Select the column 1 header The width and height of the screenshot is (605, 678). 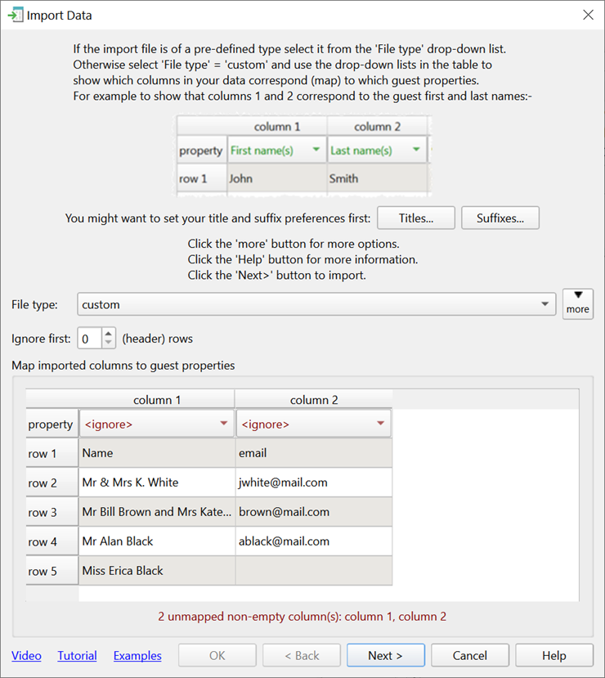(x=156, y=400)
